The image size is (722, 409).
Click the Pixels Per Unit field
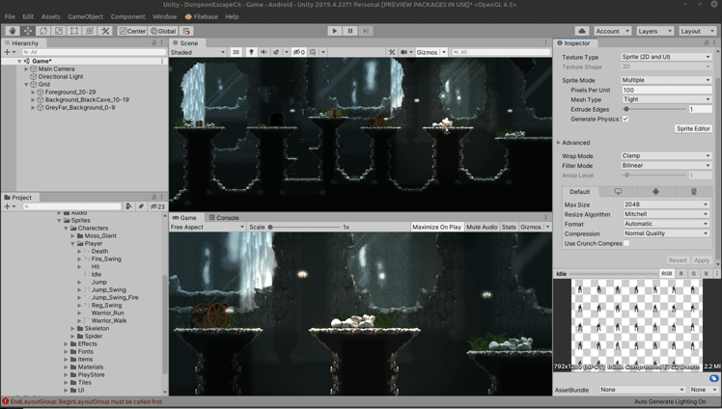pyautogui.click(x=667, y=90)
